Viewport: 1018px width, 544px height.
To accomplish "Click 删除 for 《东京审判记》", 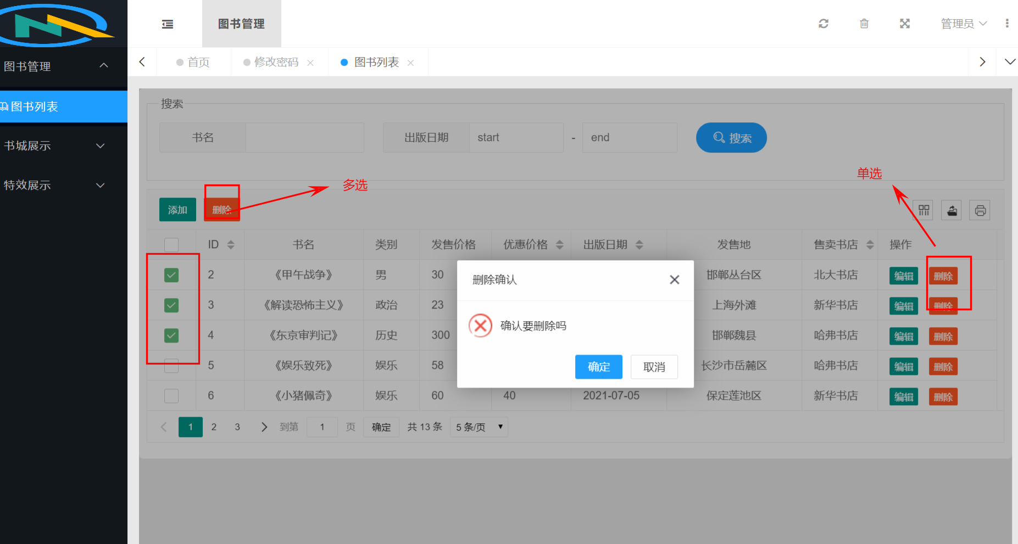I will click(943, 336).
